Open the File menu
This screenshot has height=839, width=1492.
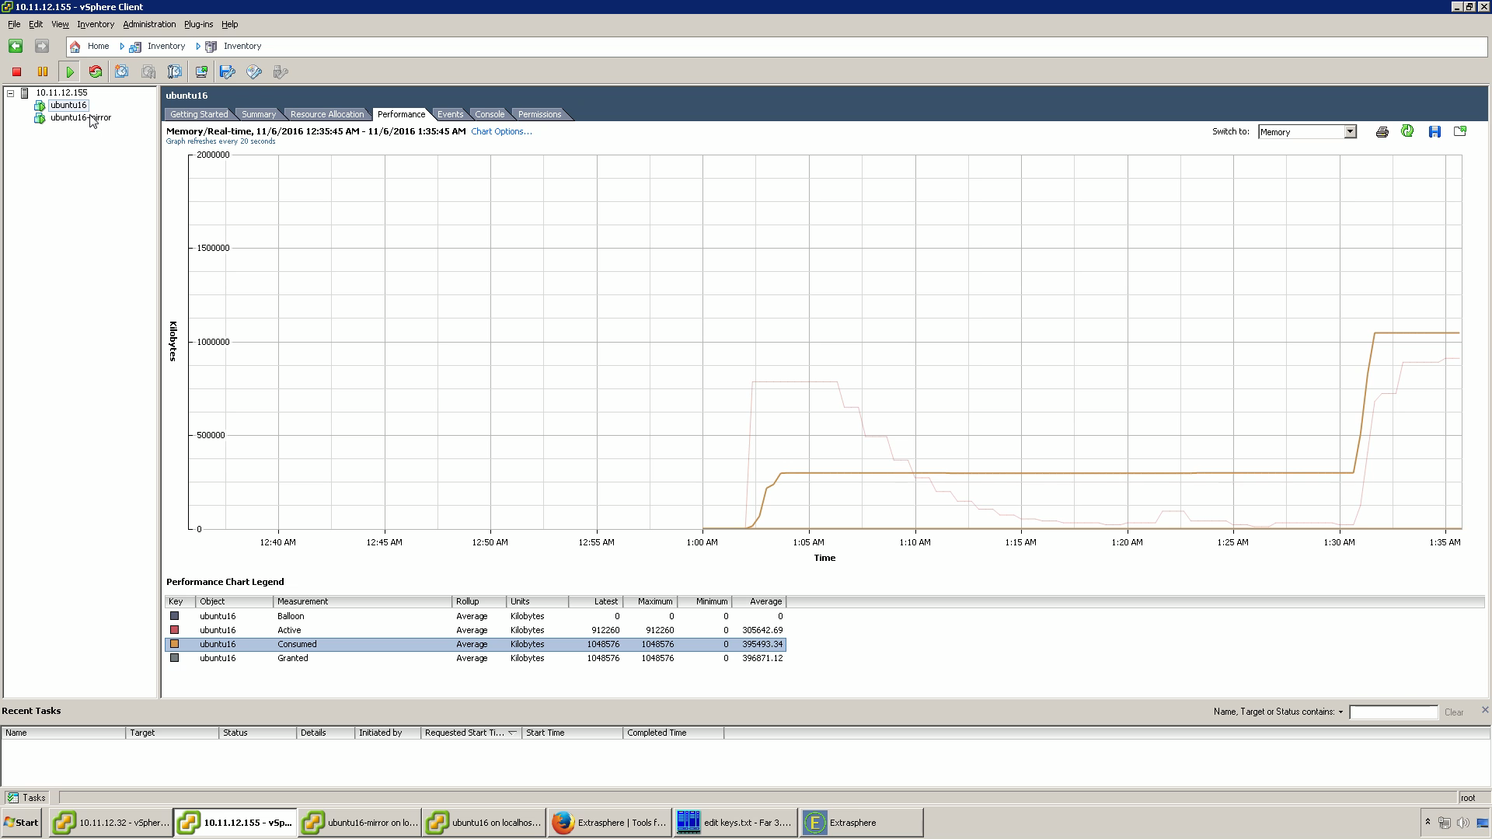coord(14,24)
